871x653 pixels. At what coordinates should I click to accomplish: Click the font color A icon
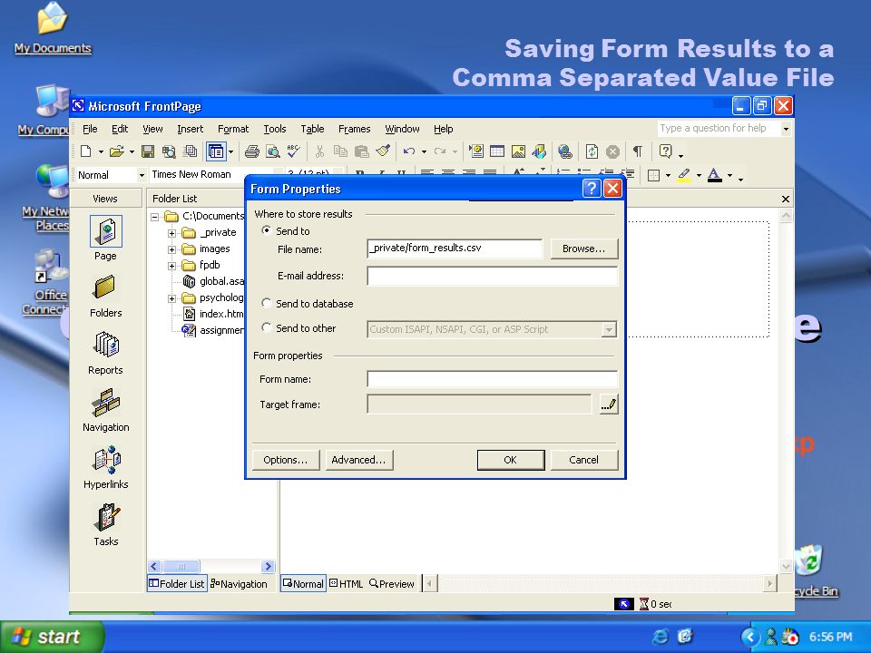point(715,175)
